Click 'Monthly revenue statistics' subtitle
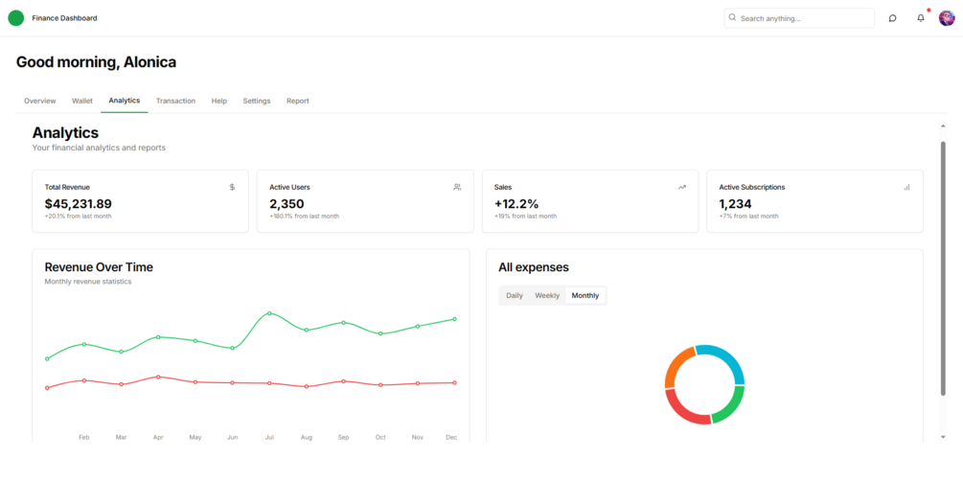 tap(88, 282)
